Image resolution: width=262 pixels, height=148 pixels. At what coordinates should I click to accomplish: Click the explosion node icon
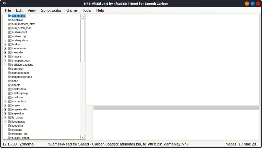pos(10,113)
